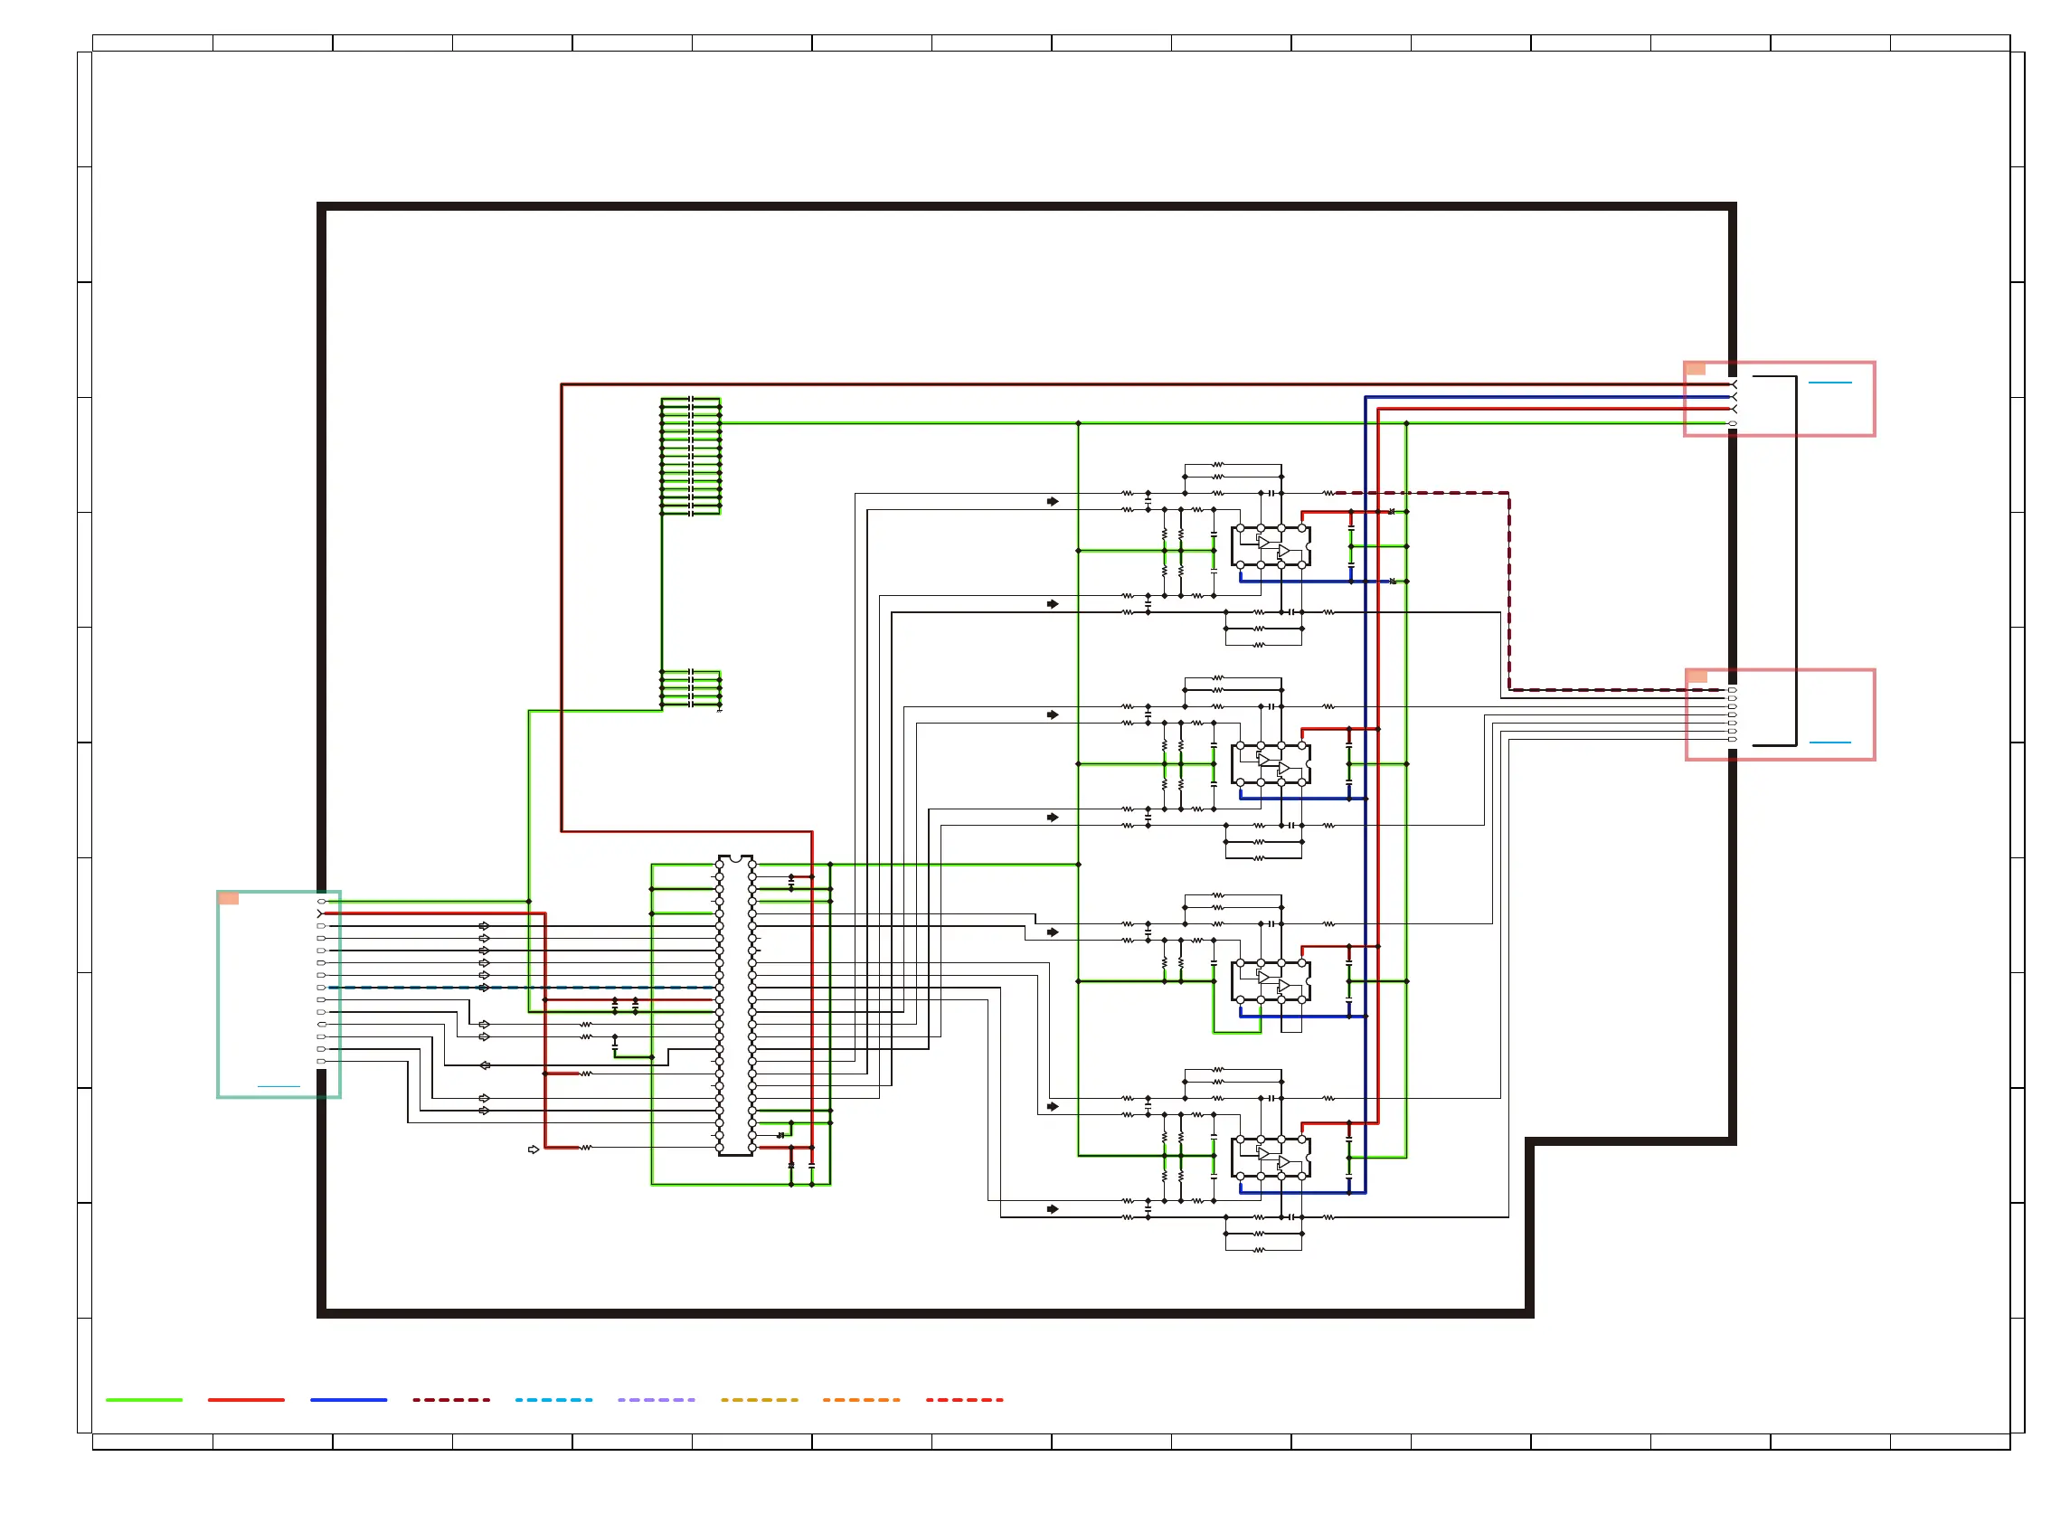Select the bright red dashed legend line
This screenshot has width=2051, height=1523.
click(964, 1399)
